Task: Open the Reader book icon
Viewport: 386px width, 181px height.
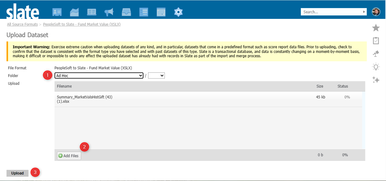Action: coord(92,12)
